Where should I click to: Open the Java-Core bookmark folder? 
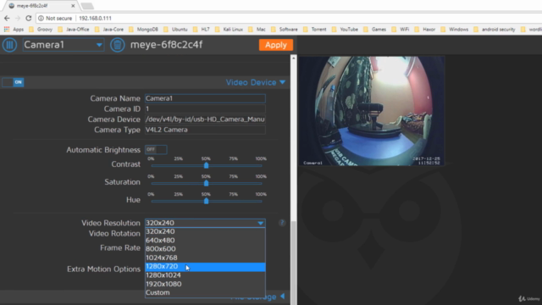pos(109,30)
